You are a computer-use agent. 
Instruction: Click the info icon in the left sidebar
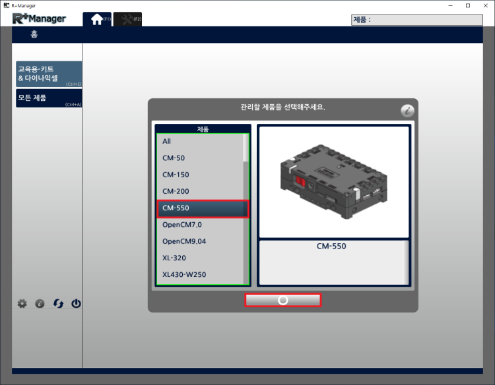click(40, 304)
